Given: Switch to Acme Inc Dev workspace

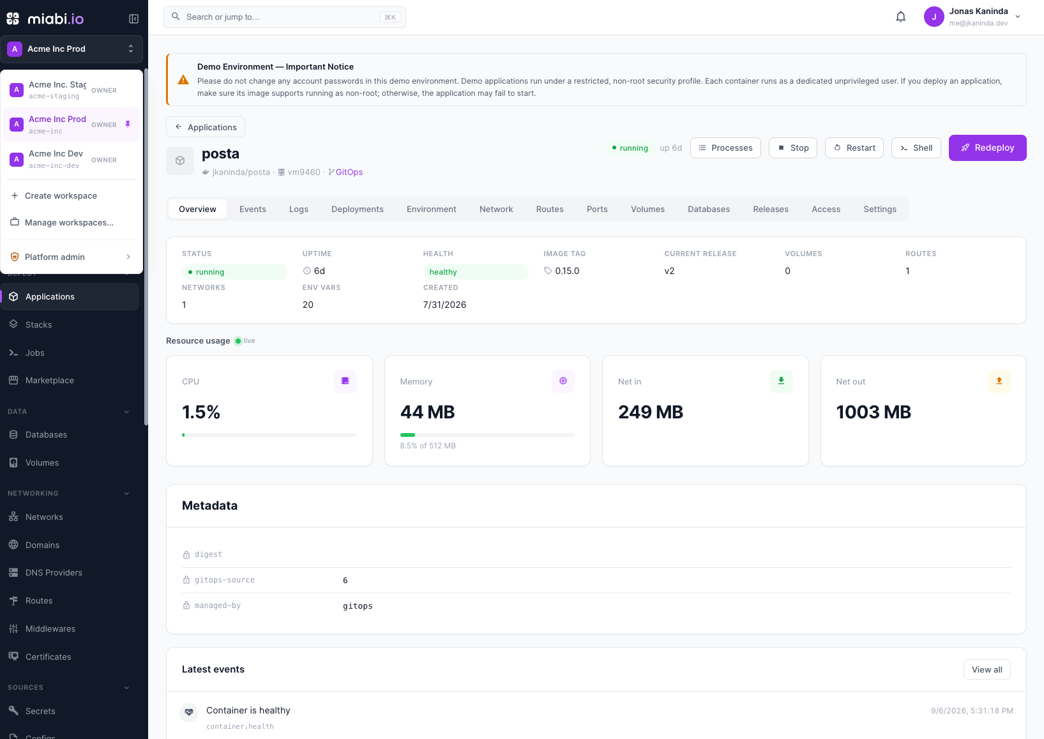Looking at the screenshot, I should pos(72,159).
